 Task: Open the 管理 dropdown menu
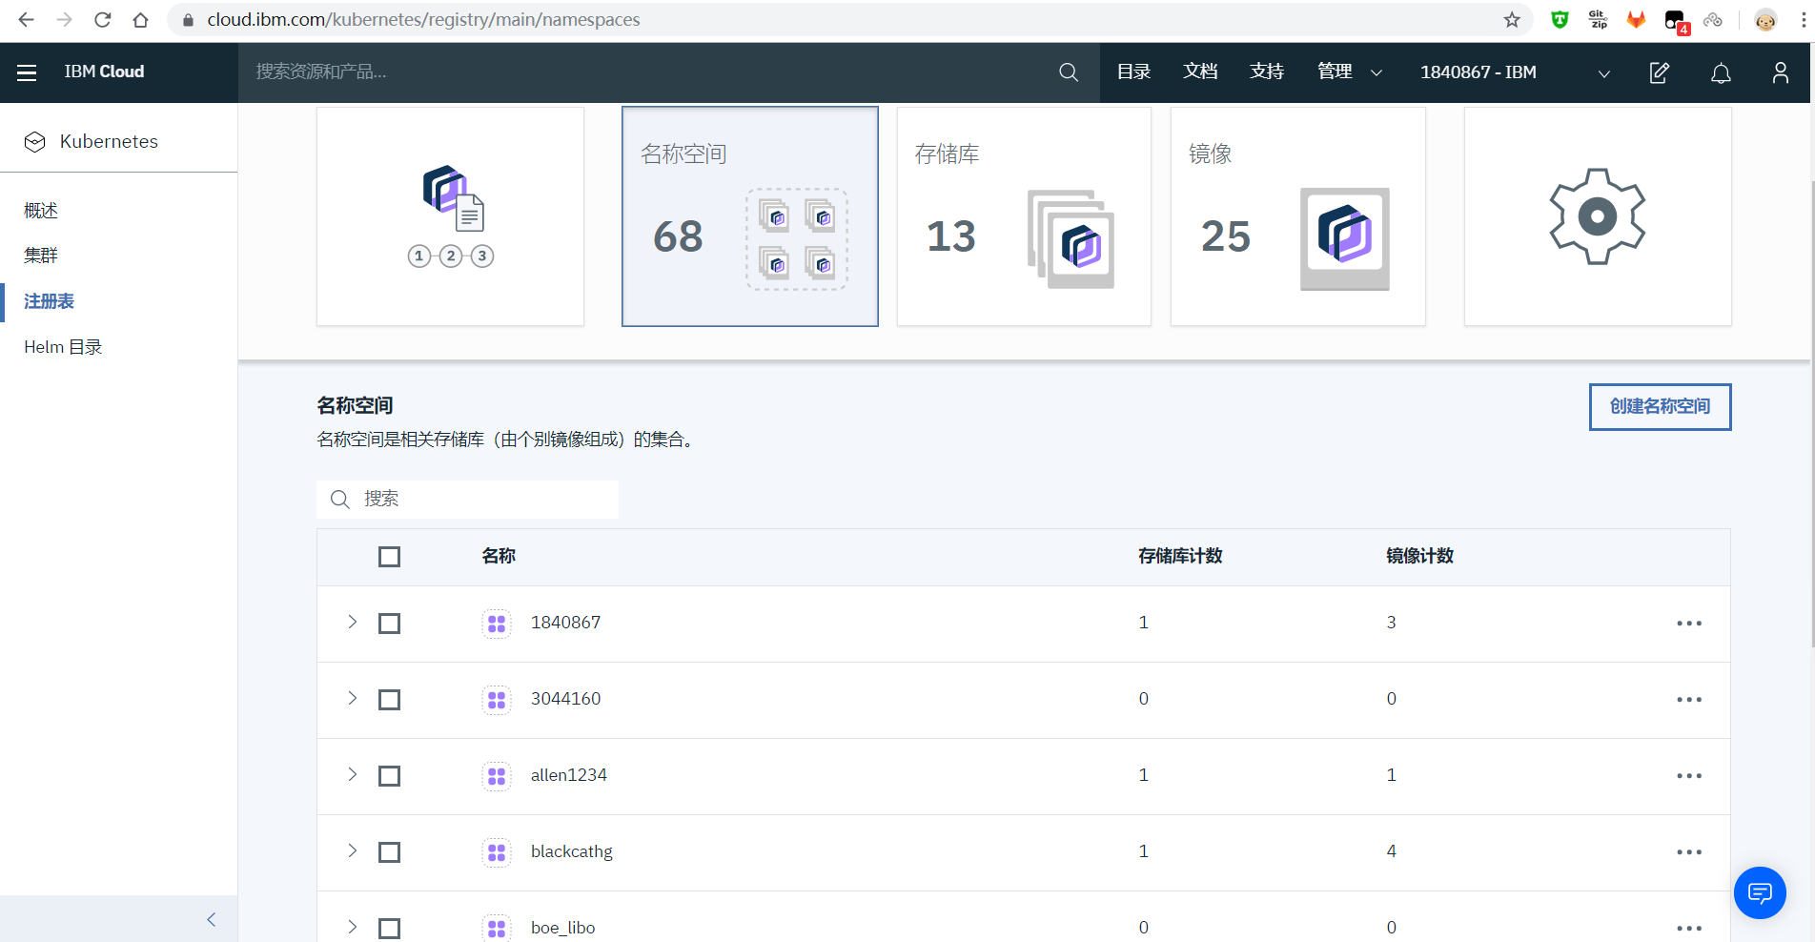click(1349, 72)
